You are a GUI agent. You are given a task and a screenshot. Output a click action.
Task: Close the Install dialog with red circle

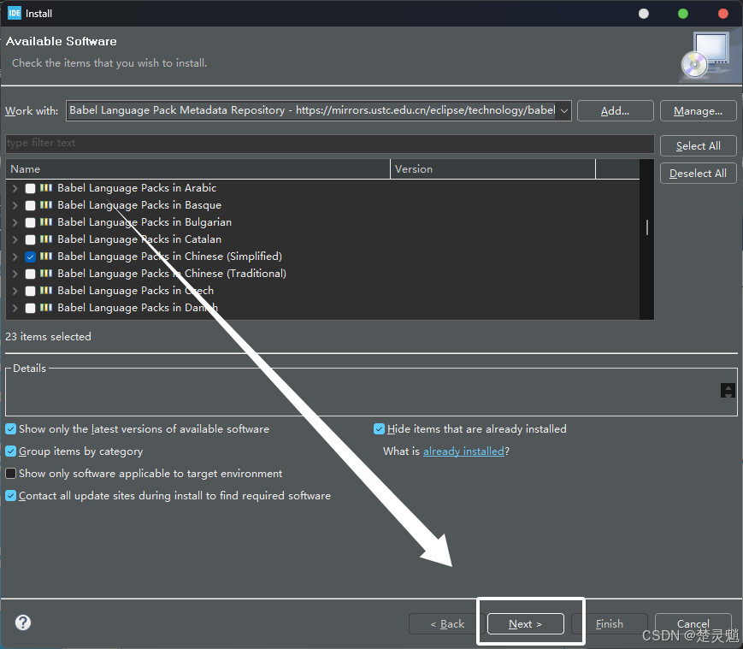tap(723, 14)
